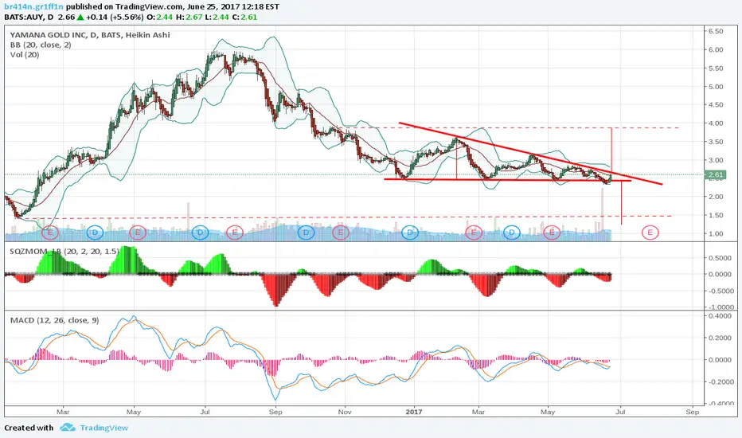The image size is (742, 438).
Task: Click the dividend marker just before the 2017 label
Action: pos(410,233)
